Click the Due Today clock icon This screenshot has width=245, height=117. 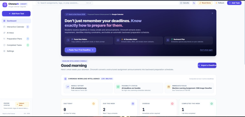(x=93, y=104)
